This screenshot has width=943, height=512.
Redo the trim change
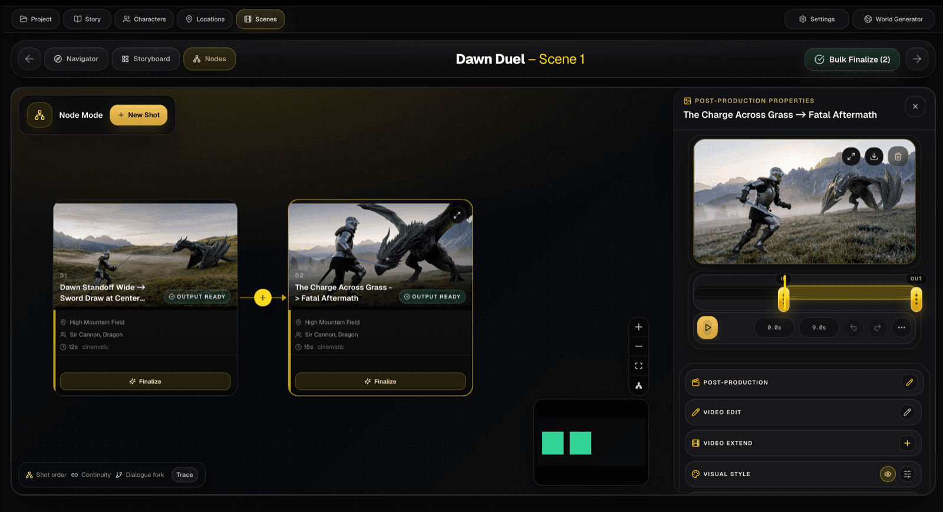pyautogui.click(x=878, y=328)
